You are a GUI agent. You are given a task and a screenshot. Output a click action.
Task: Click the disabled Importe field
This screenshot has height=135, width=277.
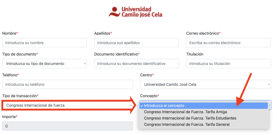pyautogui.click(x=67, y=126)
